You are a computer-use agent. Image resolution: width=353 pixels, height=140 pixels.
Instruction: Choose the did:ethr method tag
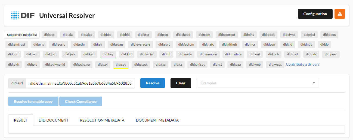(x=79, y=44)
